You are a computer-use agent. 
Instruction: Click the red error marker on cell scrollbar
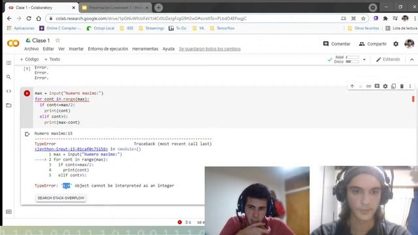[413, 99]
